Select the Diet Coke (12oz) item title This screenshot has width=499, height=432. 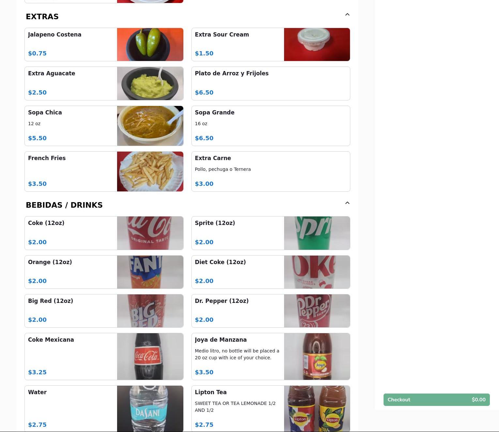(x=220, y=262)
